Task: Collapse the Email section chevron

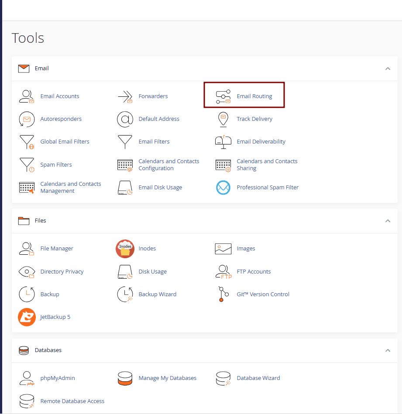Action: pos(388,68)
